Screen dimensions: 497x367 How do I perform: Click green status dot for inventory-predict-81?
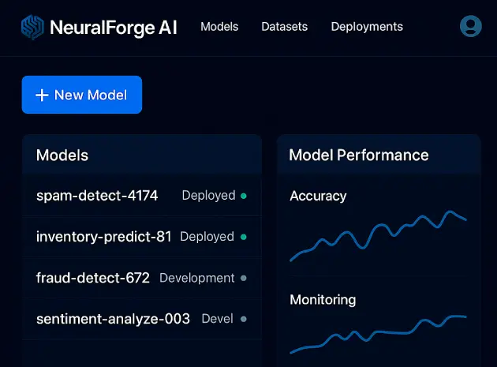244,237
